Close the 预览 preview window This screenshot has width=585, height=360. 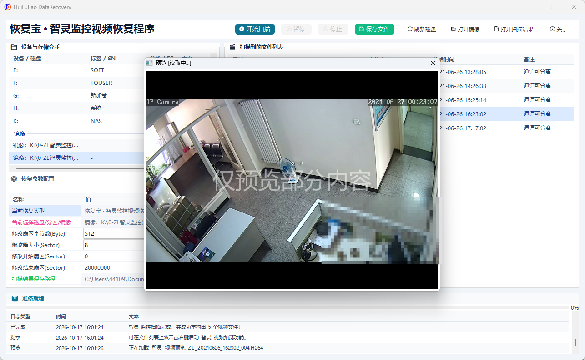click(x=433, y=63)
